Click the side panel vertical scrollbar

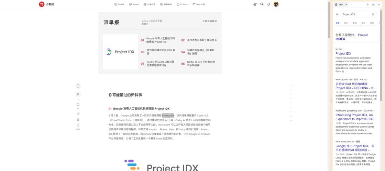[381, 56]
